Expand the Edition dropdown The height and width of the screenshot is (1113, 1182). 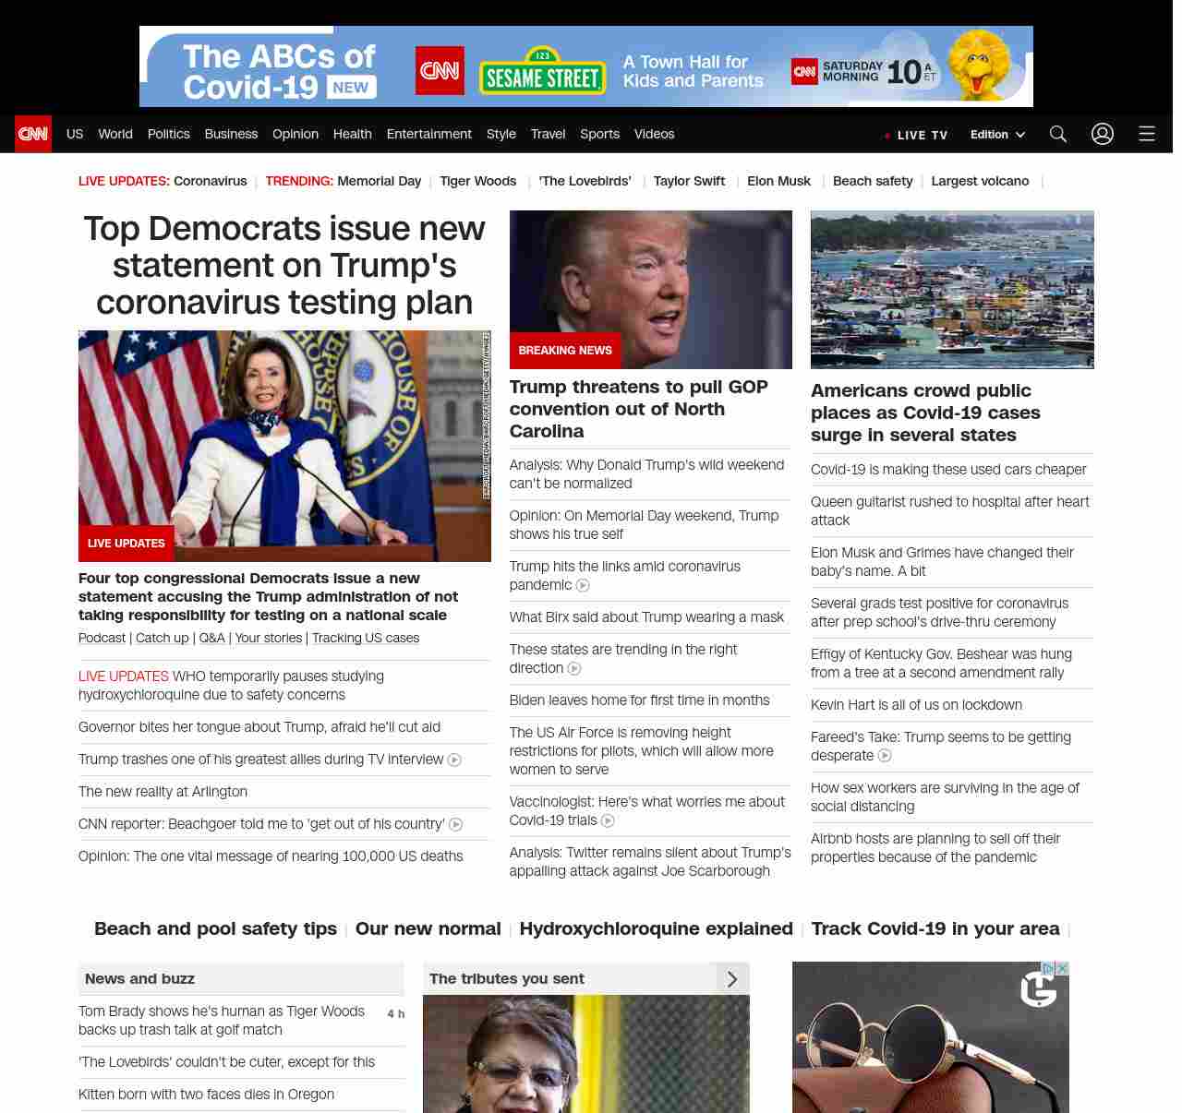click(997, 134)
